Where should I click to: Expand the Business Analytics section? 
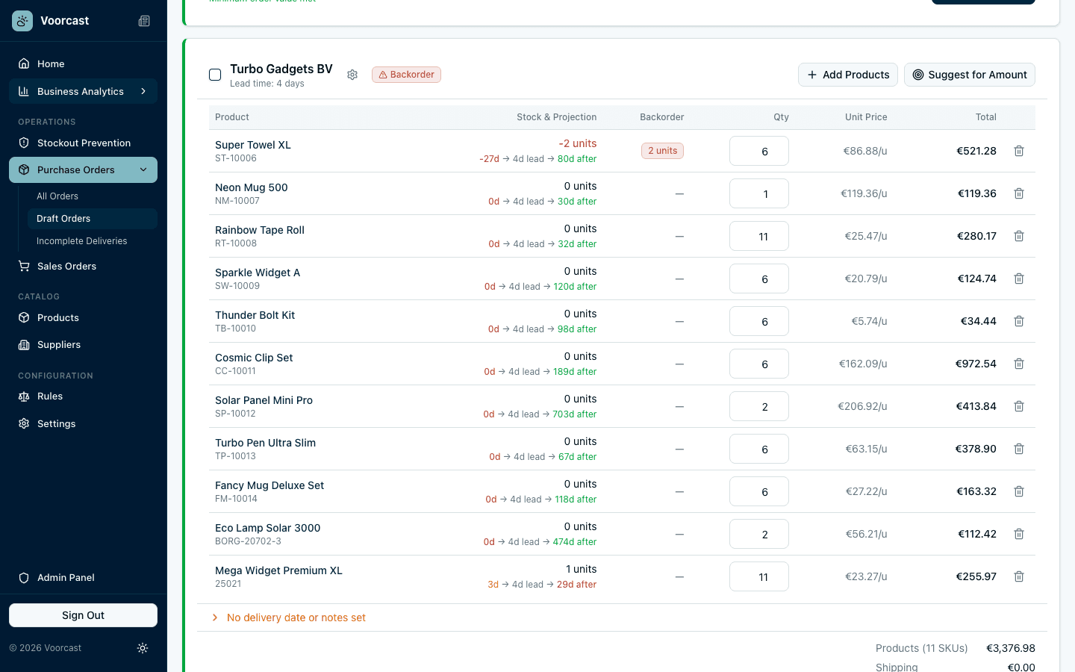(143, 91)
